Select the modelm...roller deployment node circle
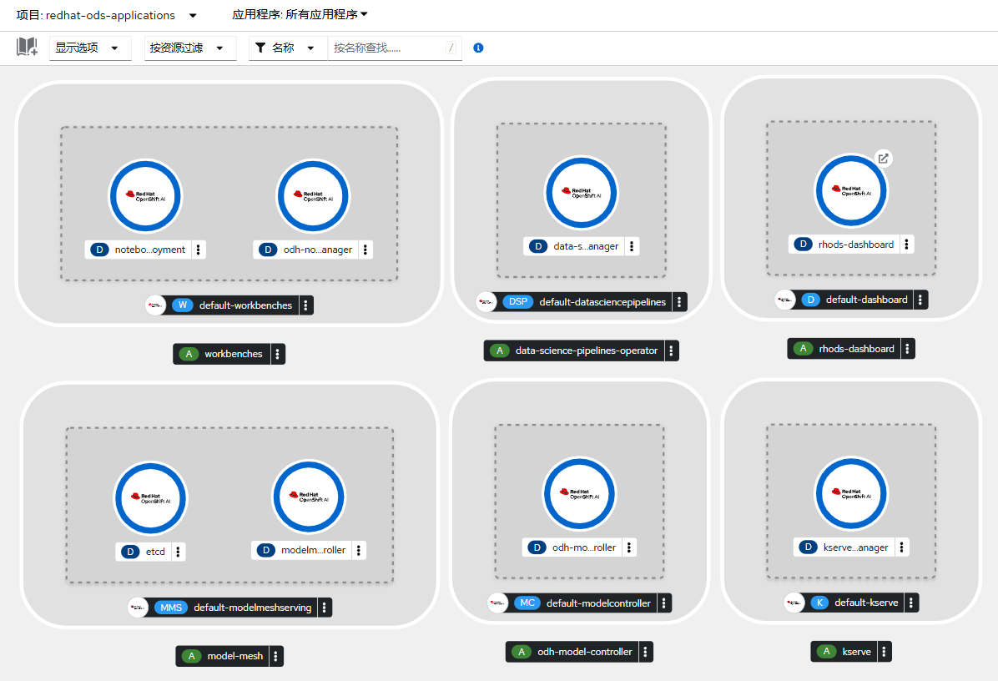Viewport: 998px width, 681px height. (x=310, y=497)
